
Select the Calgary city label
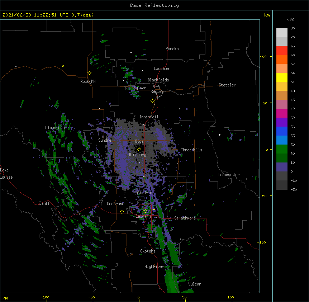click(x=143, y=216)
